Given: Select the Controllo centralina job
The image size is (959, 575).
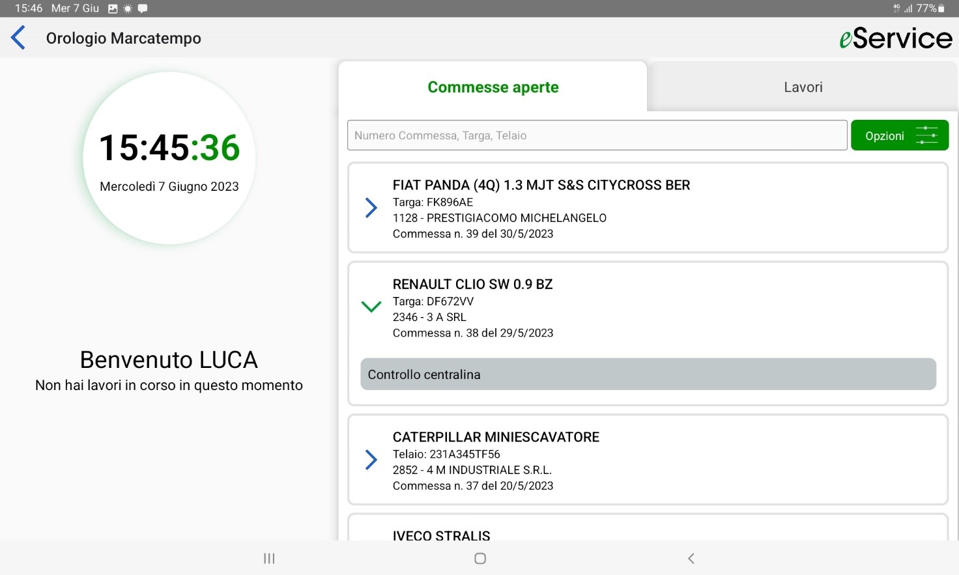Looking at the screenshot, I should [648, 374].
